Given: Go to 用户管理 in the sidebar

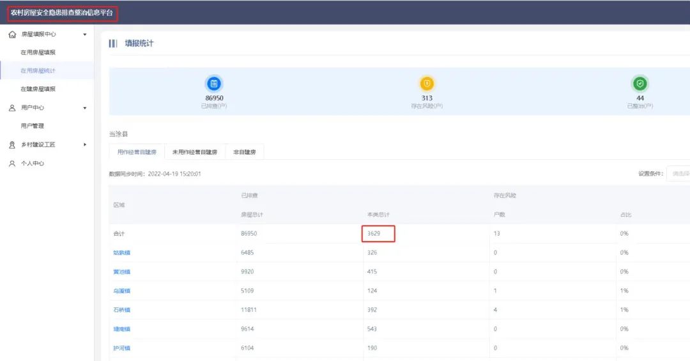Looking at the screenshot, I should pos(33,127).
